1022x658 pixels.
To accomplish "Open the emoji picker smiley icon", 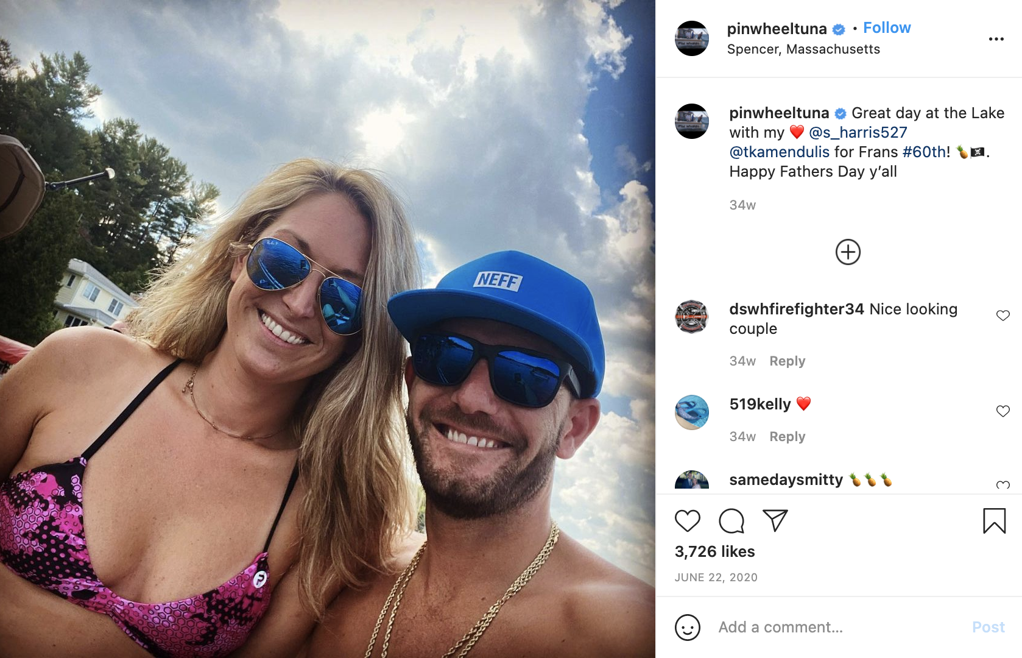I will point(688,627).
